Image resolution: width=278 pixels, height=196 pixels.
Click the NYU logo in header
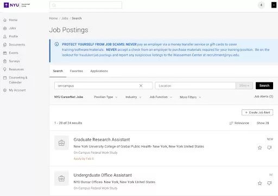click(17, 5)
